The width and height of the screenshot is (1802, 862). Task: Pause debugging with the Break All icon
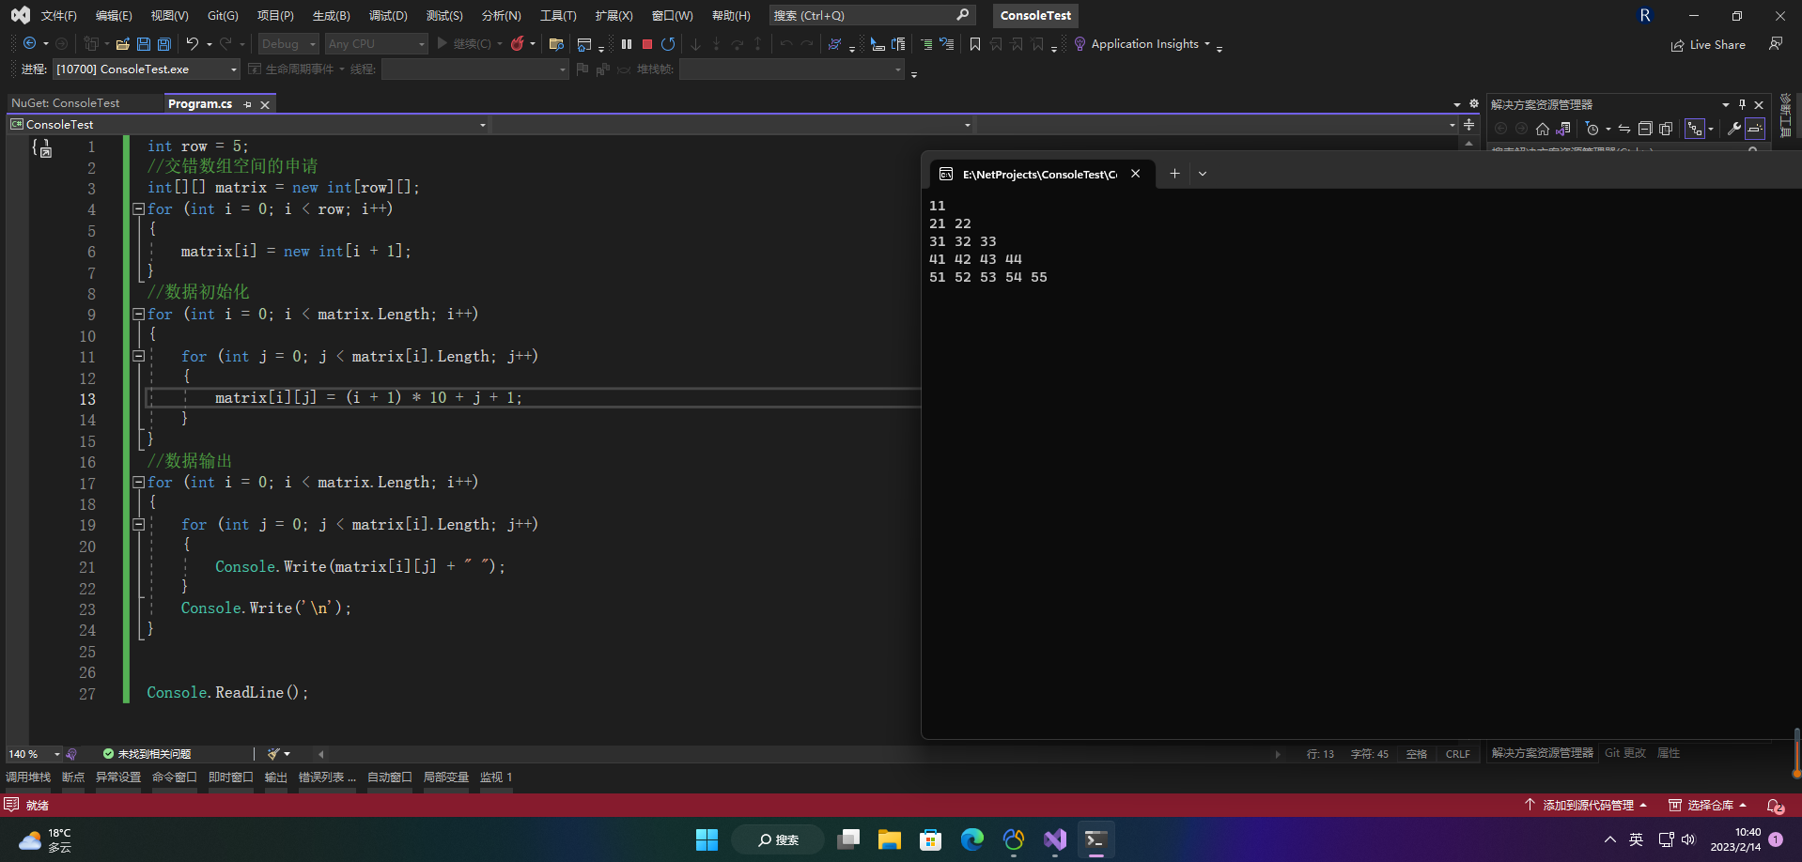pyautogui.click(x=627, y=43)
